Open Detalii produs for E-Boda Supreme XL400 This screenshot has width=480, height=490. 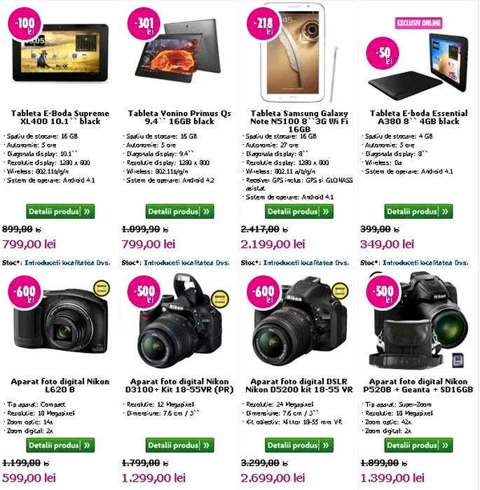click(x=60, y=211)
